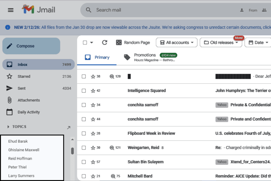
Task: Star the conchita sarnoff email rated 44
Action: pos(93,119)
